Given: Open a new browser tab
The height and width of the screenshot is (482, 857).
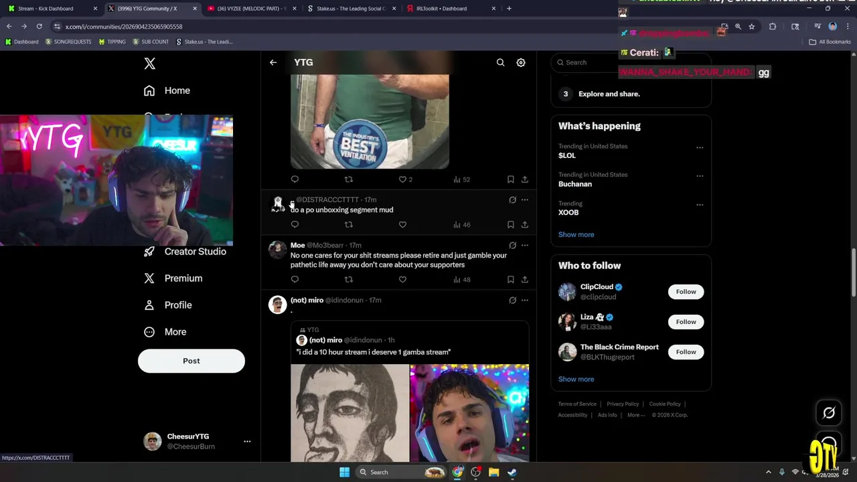Looking at the screenshot, I should tap(509, 9).
